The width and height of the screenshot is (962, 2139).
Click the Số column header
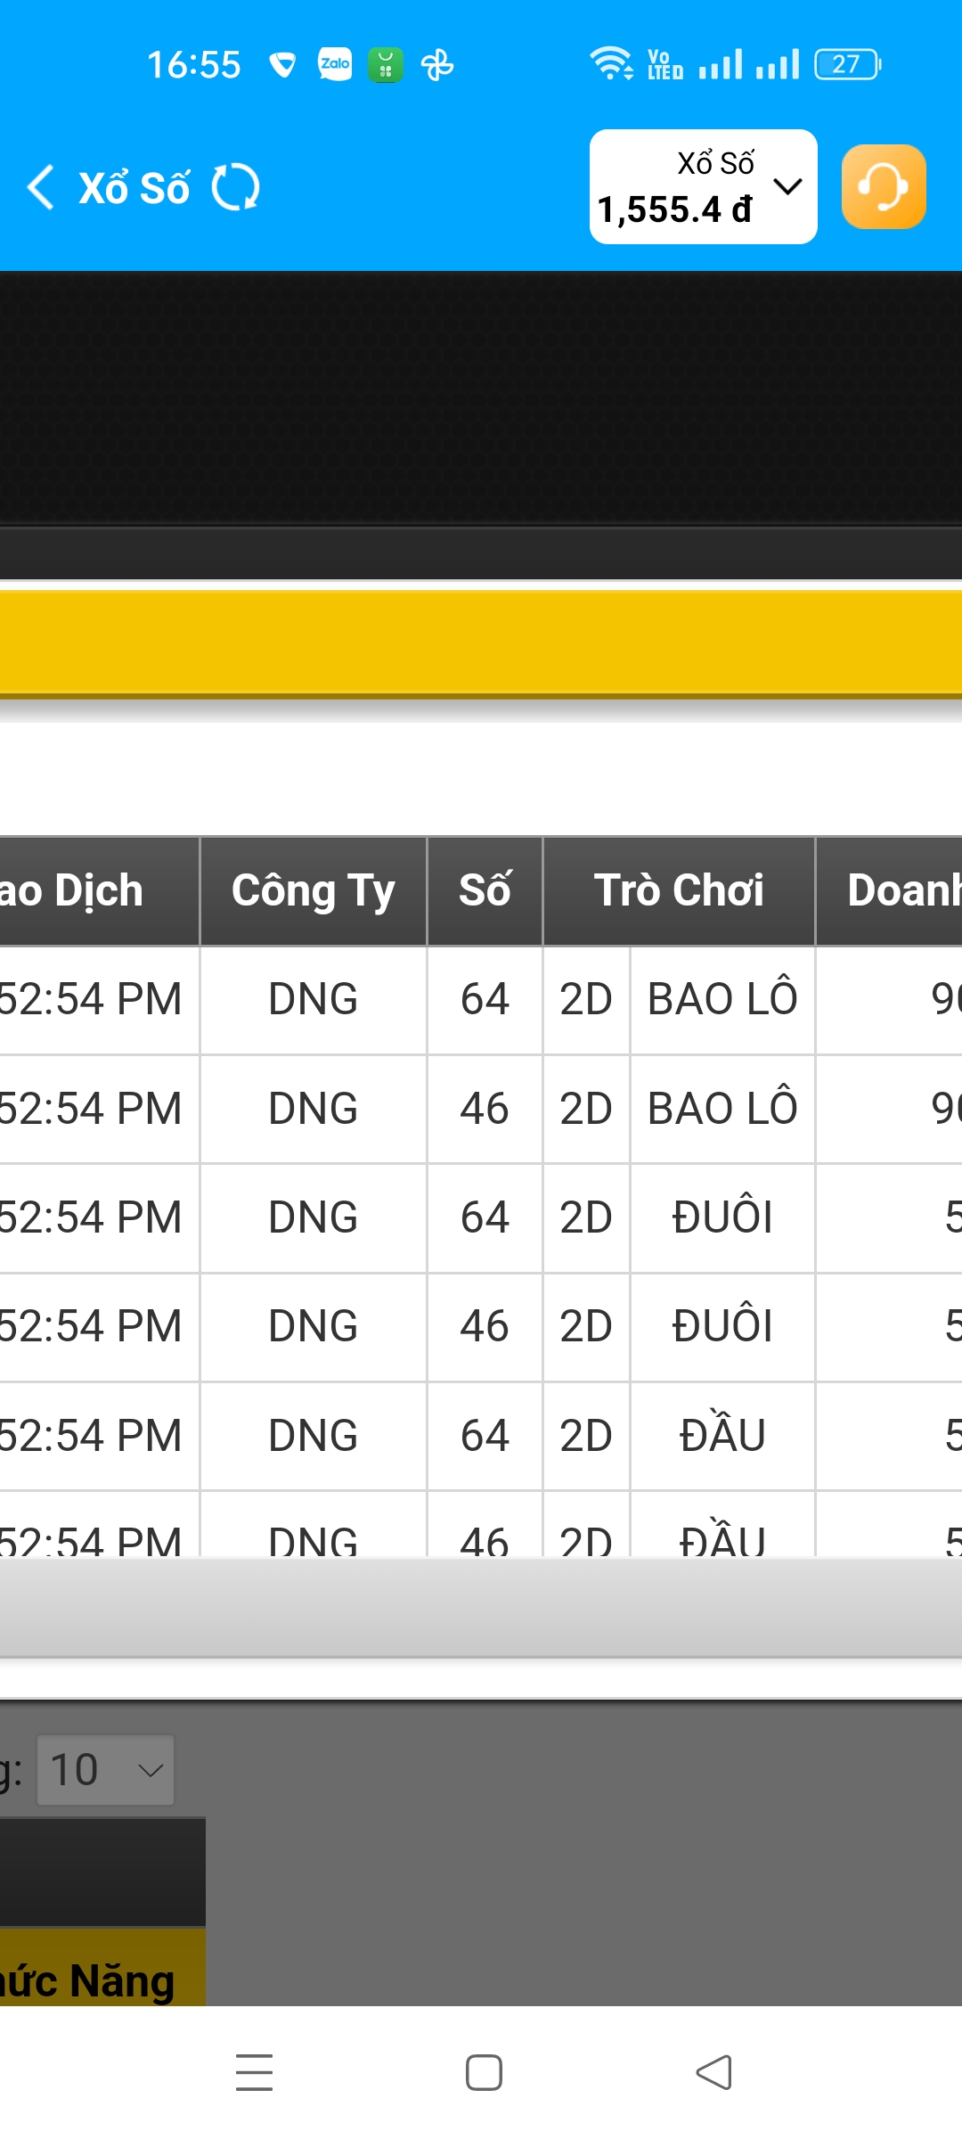(485, 890)
